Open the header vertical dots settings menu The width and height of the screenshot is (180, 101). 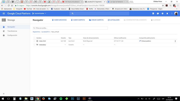pos(172,14)
